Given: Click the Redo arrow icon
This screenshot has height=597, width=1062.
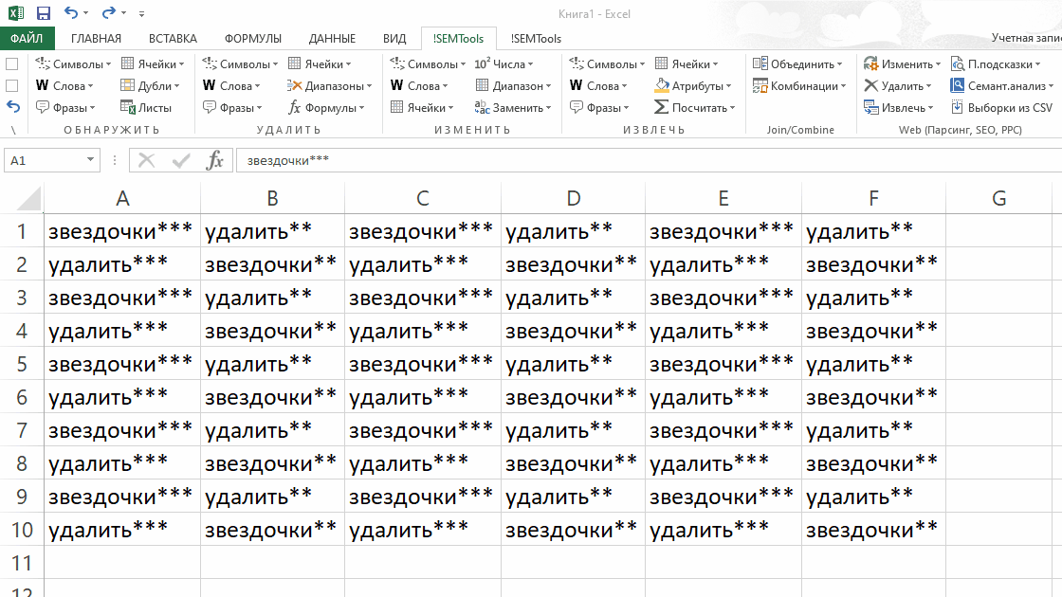Looking at the screenshot, I should (108, 13).
